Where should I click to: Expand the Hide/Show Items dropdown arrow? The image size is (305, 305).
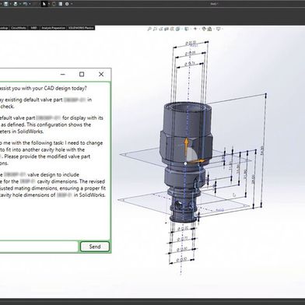point(199,29)
